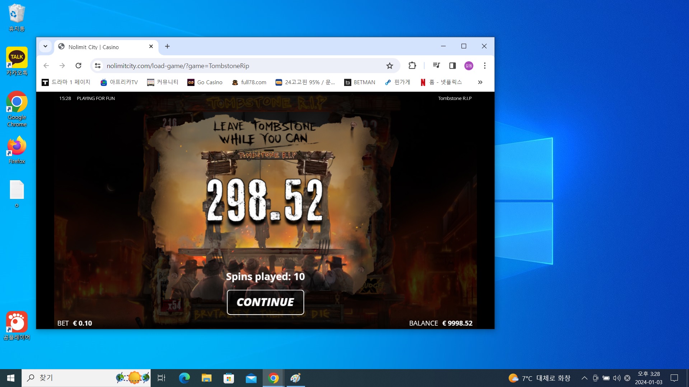Expand the hidden bookmarks chevron
689x387 pixels.
tap(480, 82)
